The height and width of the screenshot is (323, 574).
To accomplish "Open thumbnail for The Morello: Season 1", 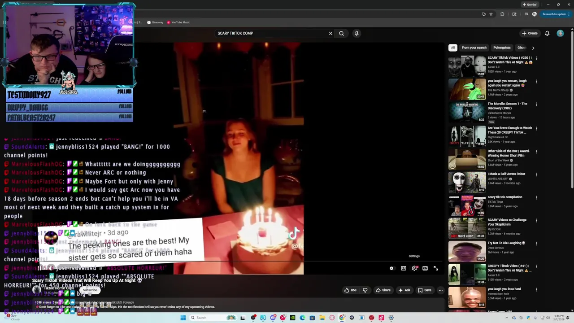I will [467, 112].
